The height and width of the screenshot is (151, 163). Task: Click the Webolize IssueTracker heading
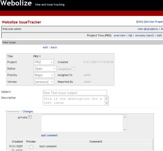22,22
